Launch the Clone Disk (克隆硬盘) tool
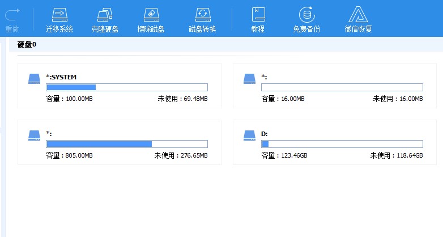 click(x=105, y=14)
